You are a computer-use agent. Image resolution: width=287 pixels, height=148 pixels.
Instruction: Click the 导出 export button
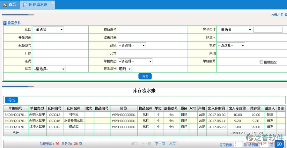click(x=11, y=100)
